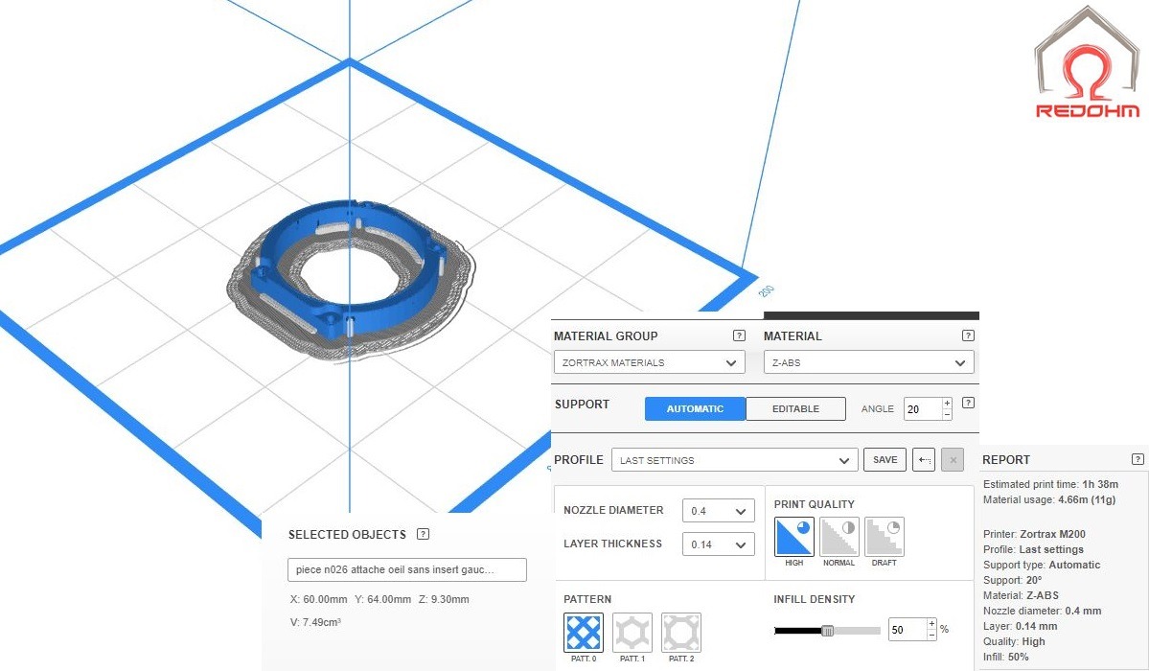Select High print quality icon
The height and width of the screenshot is (671, 1149).
click(x=794, y=537)
